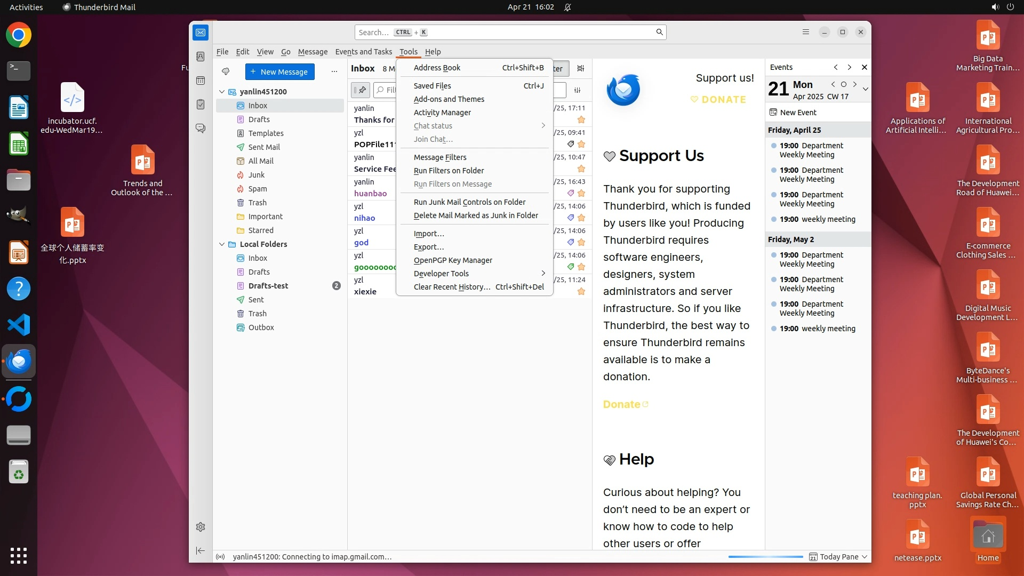Click the status bar progress indicator
The image size is (1024, 576).
coord(765,557)
